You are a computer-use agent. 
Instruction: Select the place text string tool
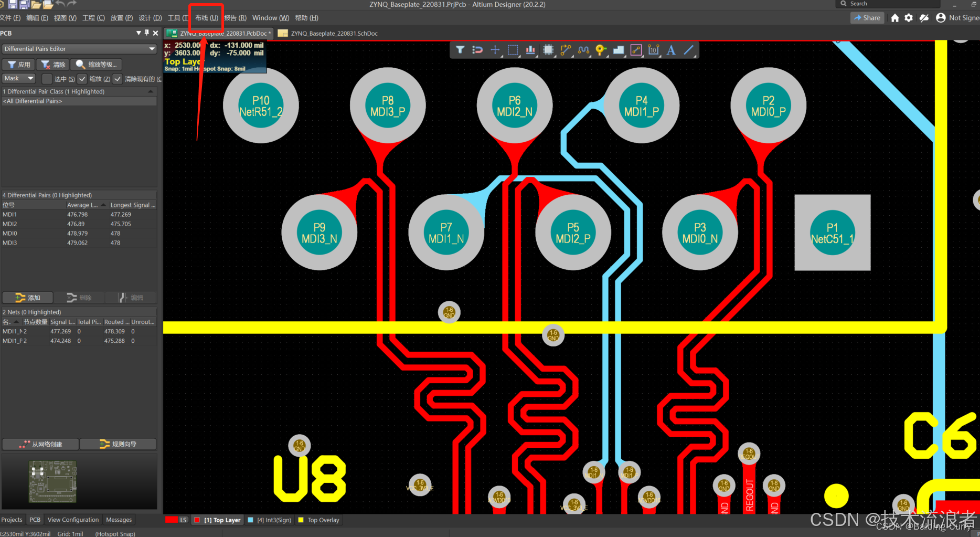click(671, 50)
